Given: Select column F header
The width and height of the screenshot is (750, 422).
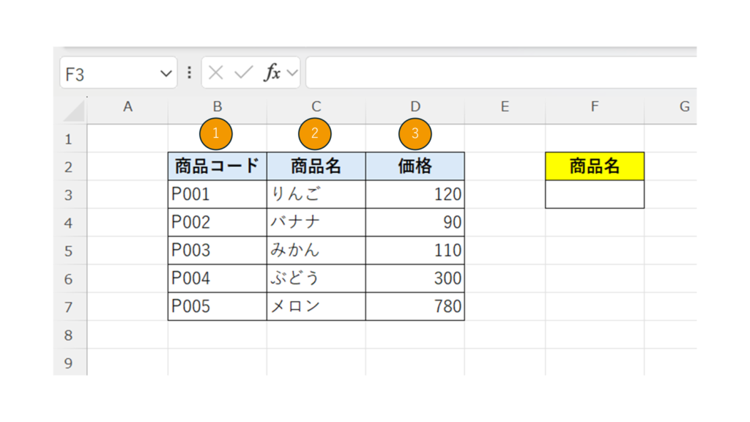Looking at the screenshot, I should coord(594,107).
